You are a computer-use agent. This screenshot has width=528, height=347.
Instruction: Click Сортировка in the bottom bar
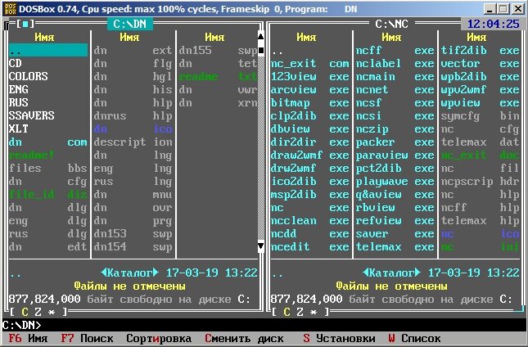159,338
